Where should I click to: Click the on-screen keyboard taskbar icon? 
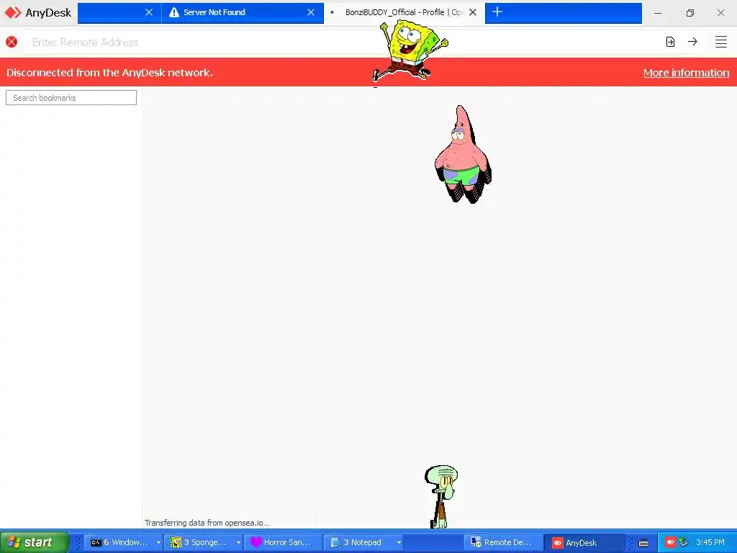point(643,543)
